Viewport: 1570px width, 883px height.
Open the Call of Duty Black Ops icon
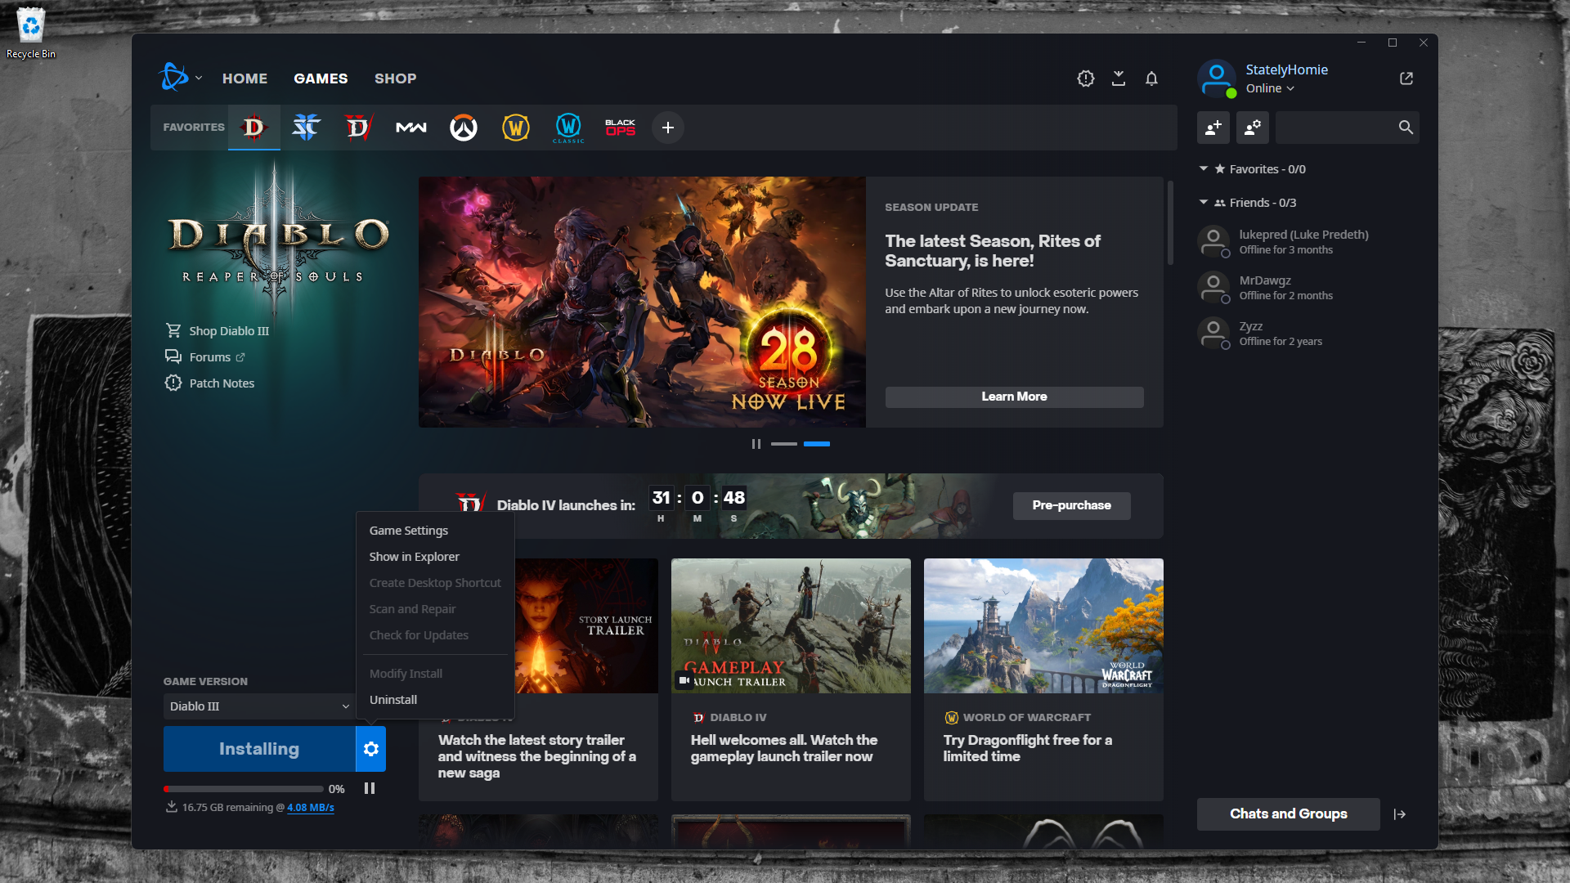pyautogui.click(x=620, y=128)
